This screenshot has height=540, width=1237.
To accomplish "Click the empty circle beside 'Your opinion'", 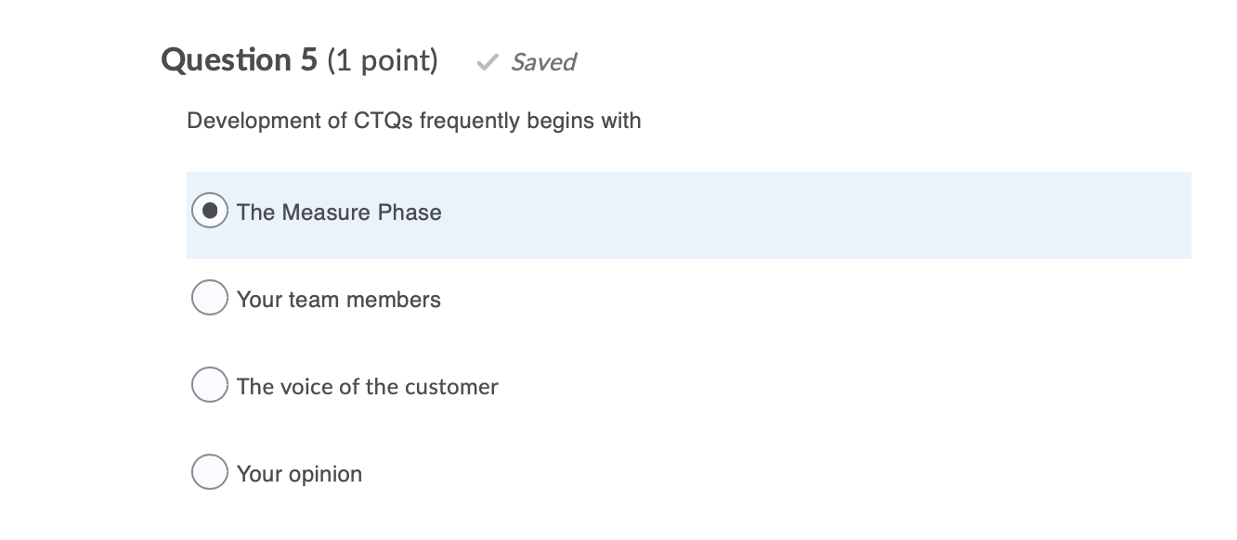I will coord(209,472).
